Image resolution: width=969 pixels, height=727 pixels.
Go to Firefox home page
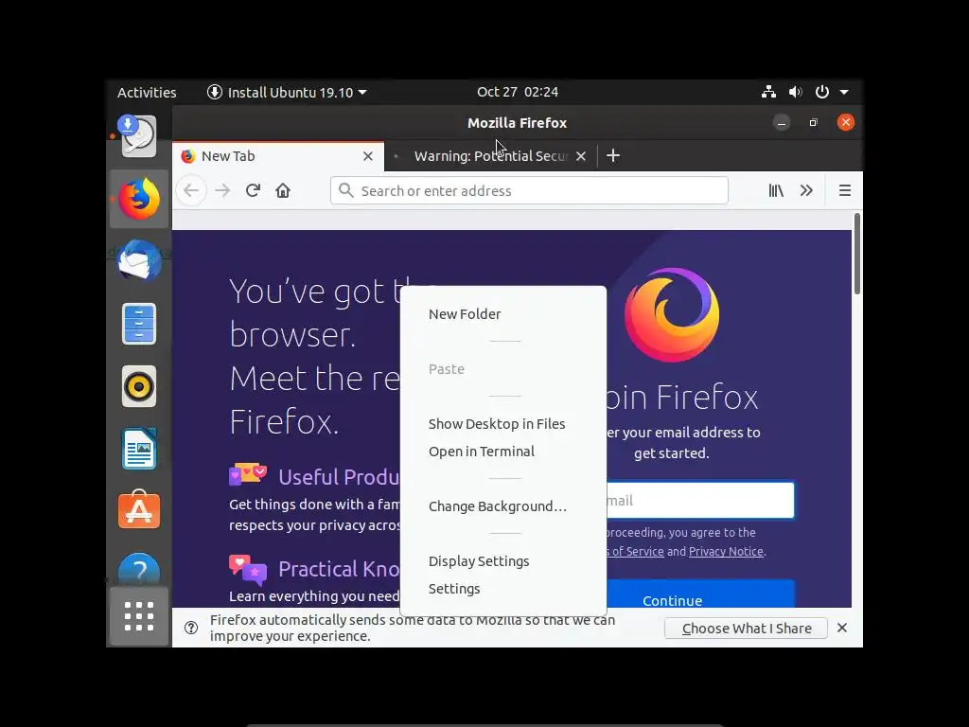point(283,190)
